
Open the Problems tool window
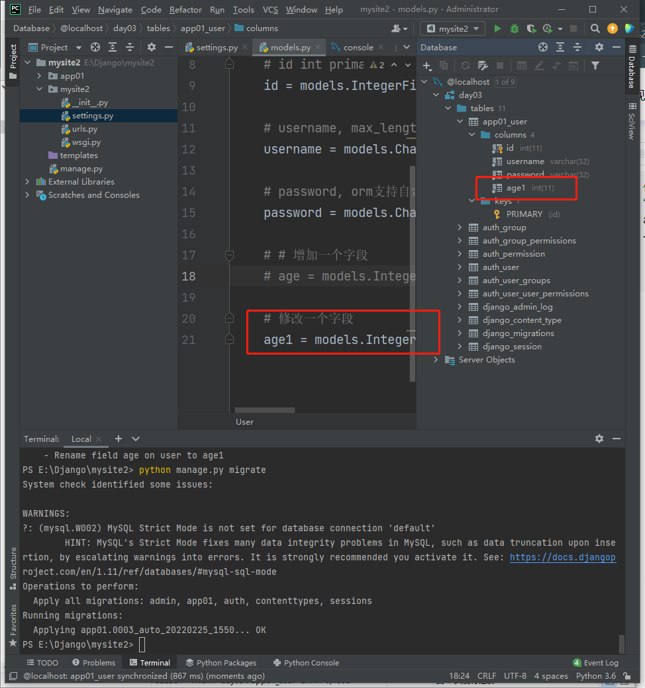tap(93, 663)
